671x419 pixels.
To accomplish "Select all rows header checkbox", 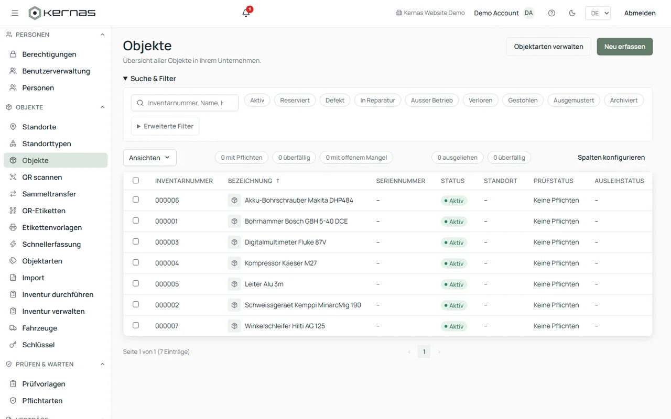I will pos(136,180).
